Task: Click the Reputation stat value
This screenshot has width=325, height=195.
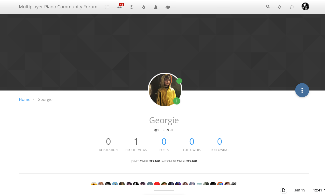Action: pos(109,142)
